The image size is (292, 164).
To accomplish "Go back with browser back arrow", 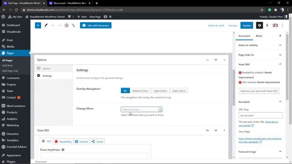I will pyautogui.click(x=4, y=10).
